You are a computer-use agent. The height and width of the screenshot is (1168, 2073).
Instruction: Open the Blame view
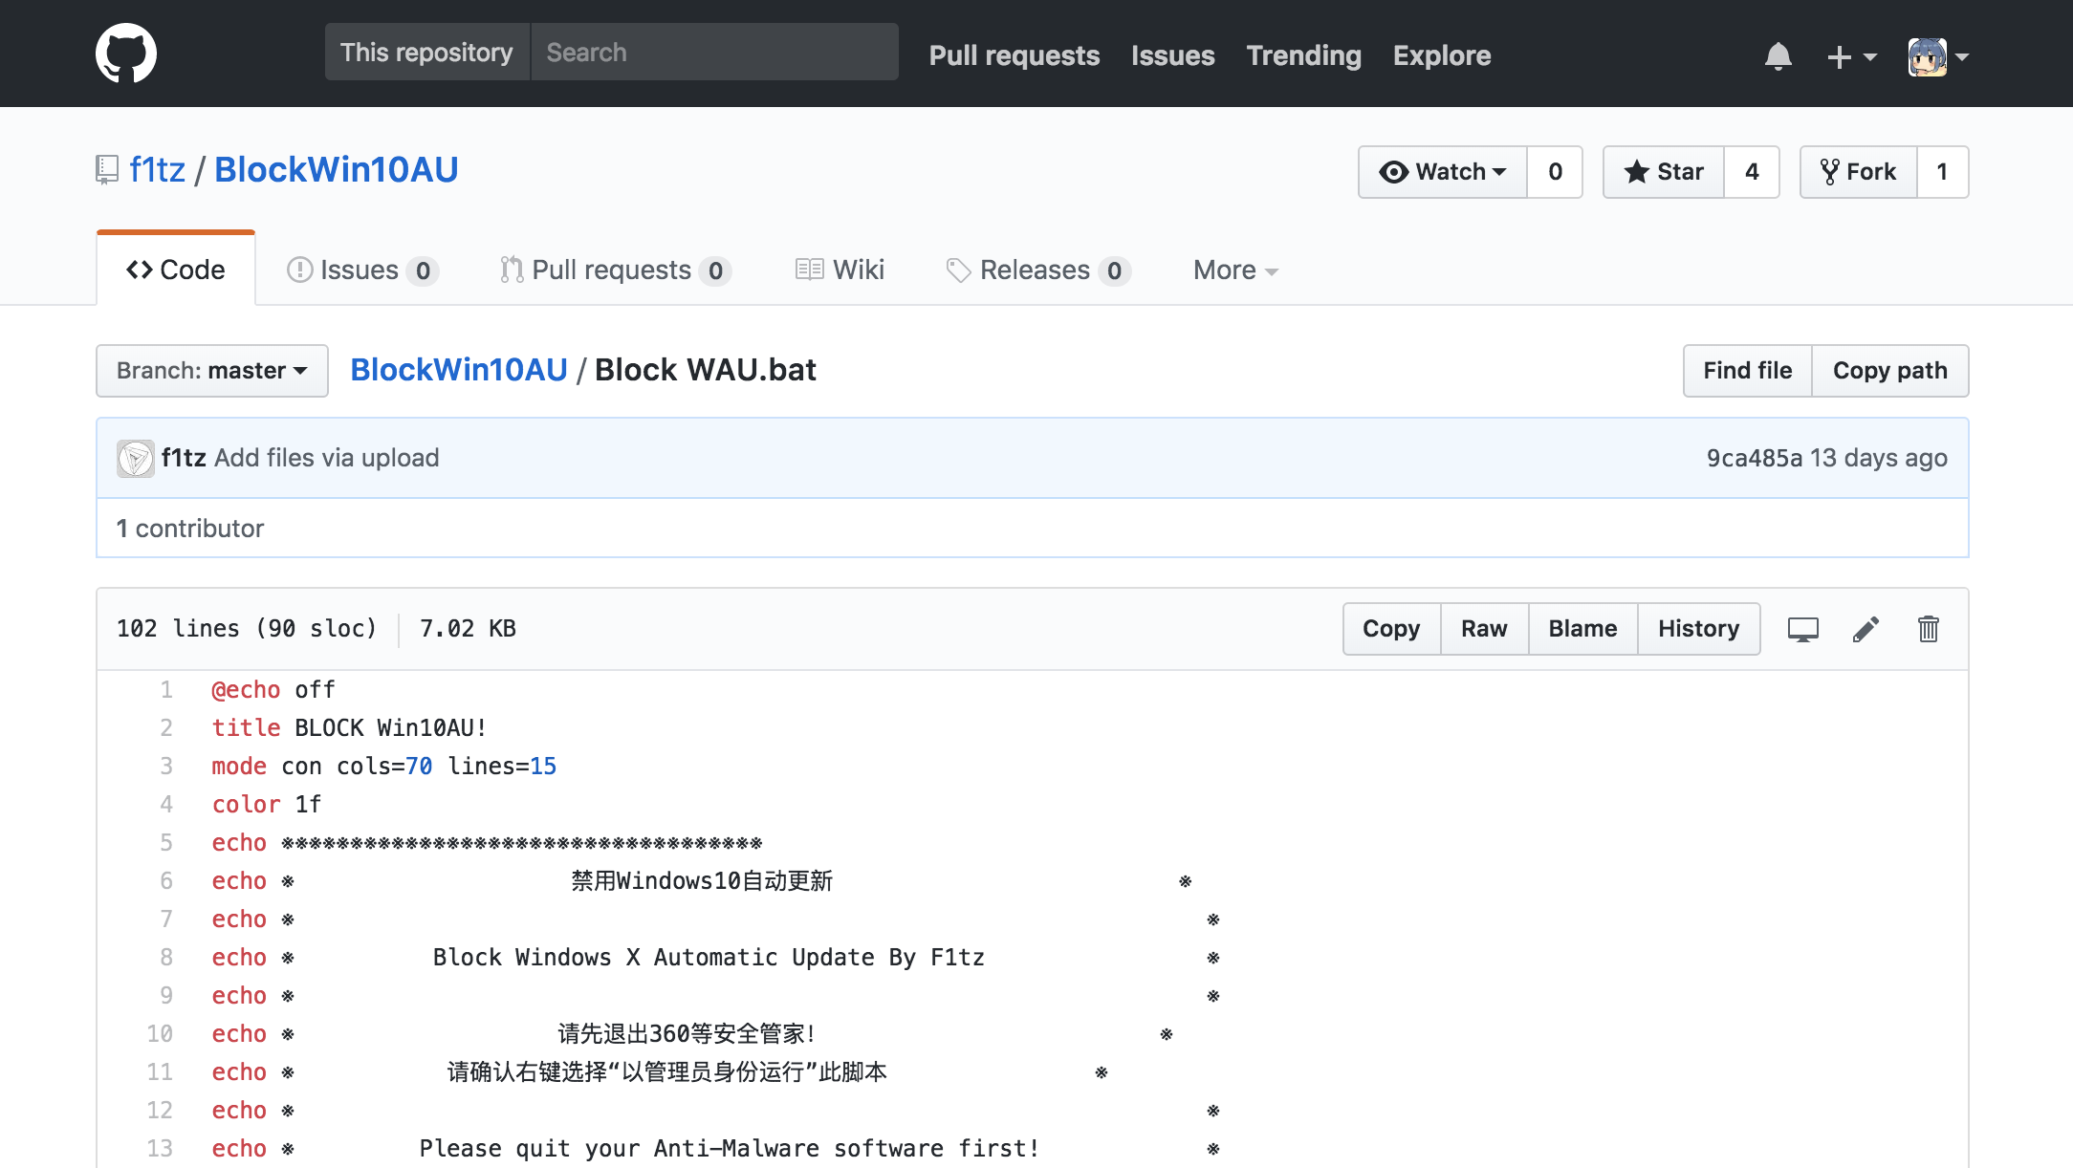[1582, 629]
